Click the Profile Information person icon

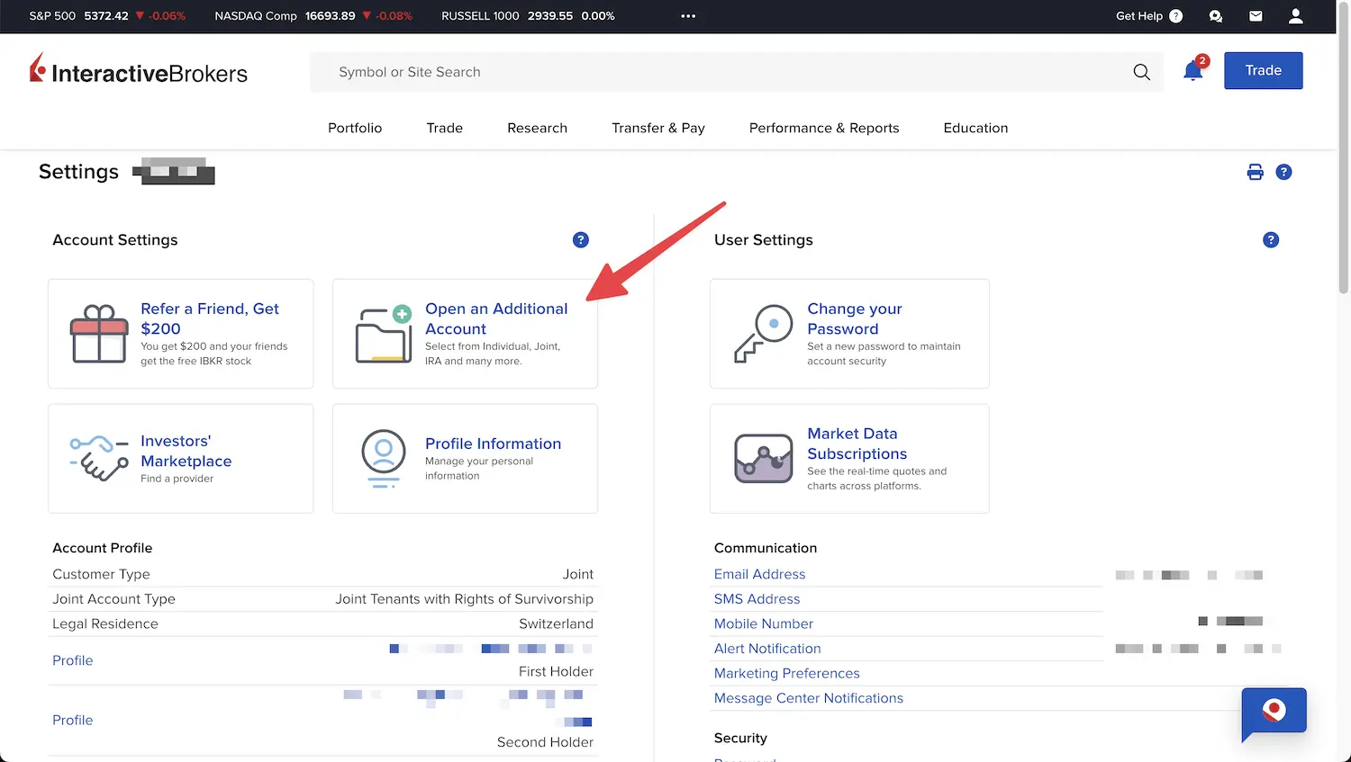(384, 458)
